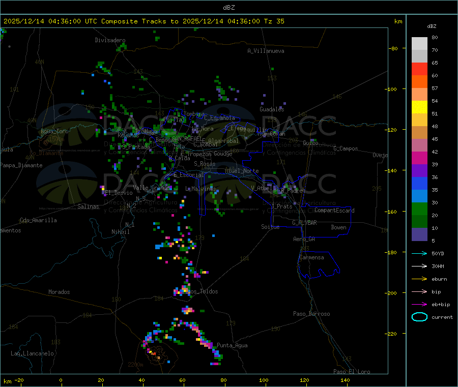Viewport: 458px width, 387px height.
Task: Click the S_Rosas map label
Action: click(x=205, y=164)
